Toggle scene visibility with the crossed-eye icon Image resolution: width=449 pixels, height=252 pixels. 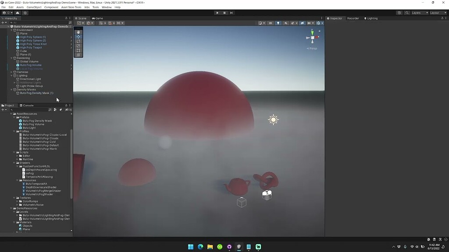303,23
